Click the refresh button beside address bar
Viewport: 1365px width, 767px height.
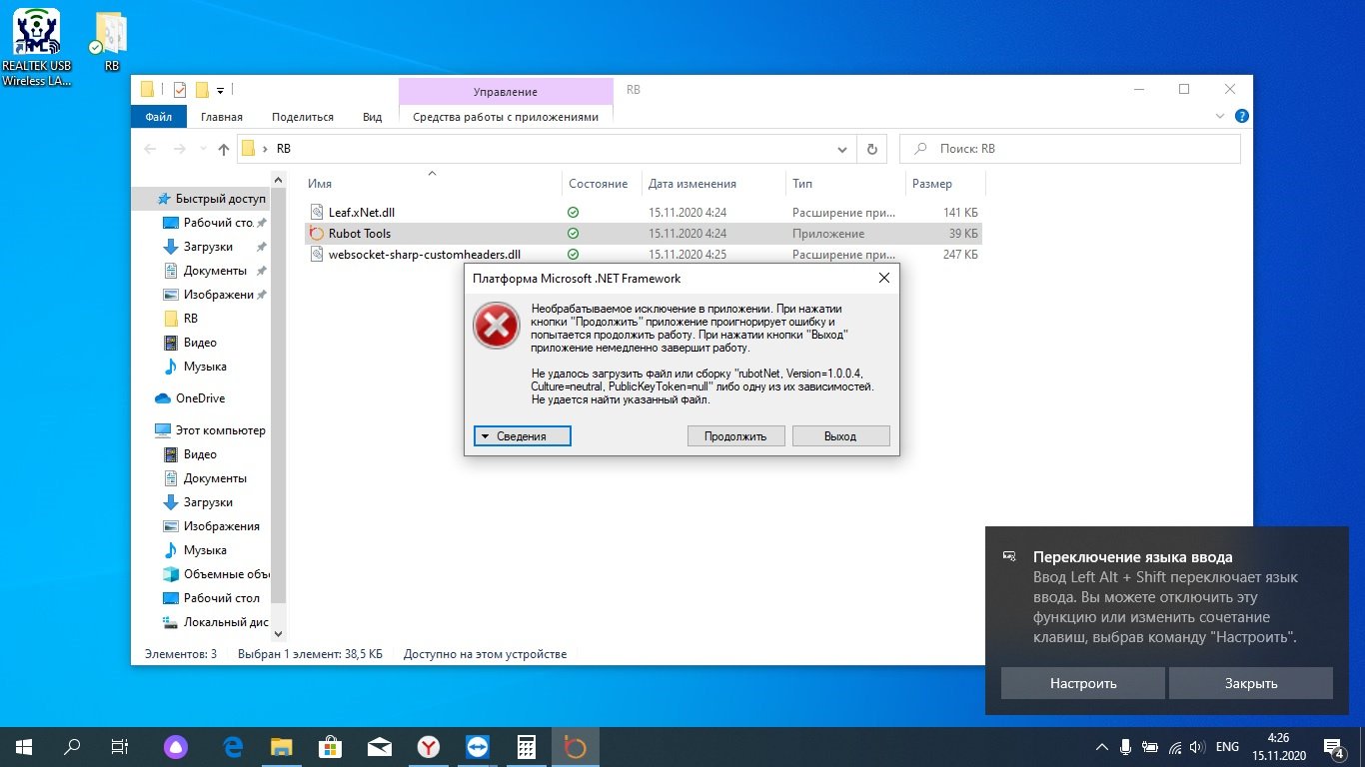click(872, 149)
